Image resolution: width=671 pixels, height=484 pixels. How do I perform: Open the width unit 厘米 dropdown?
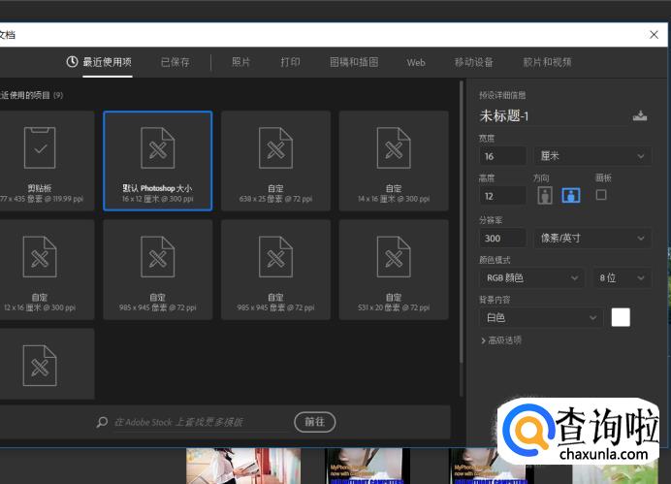(592, 156)
